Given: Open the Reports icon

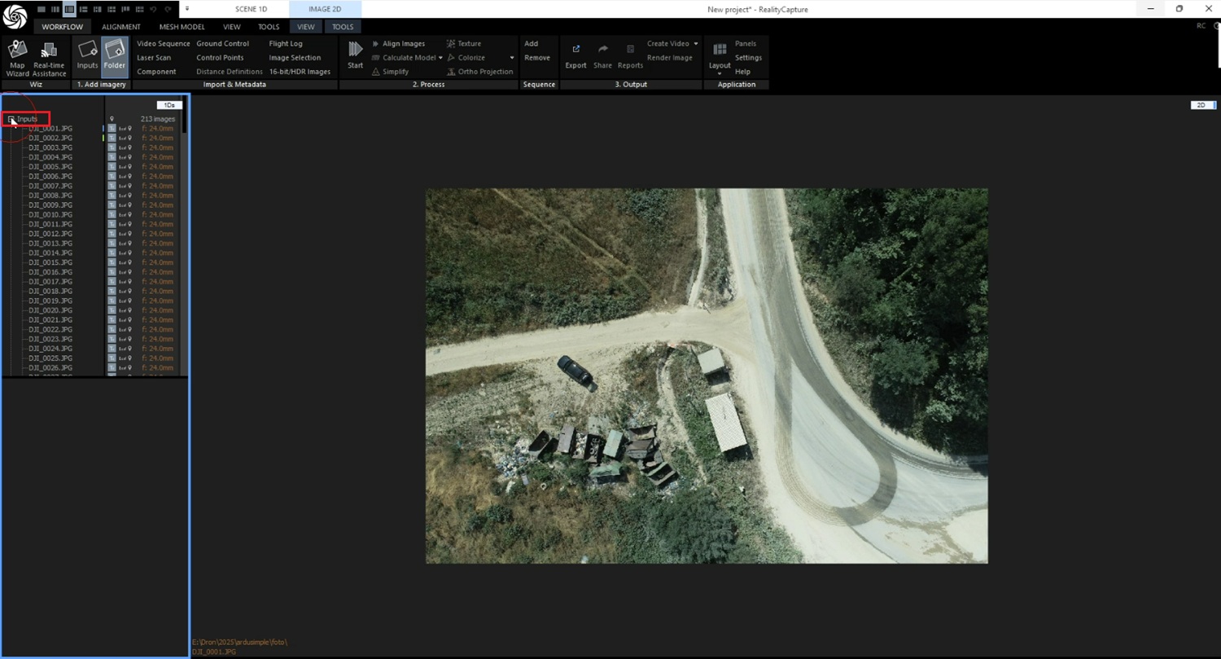Looking at the screenshot, I should (x=630, y=56).
